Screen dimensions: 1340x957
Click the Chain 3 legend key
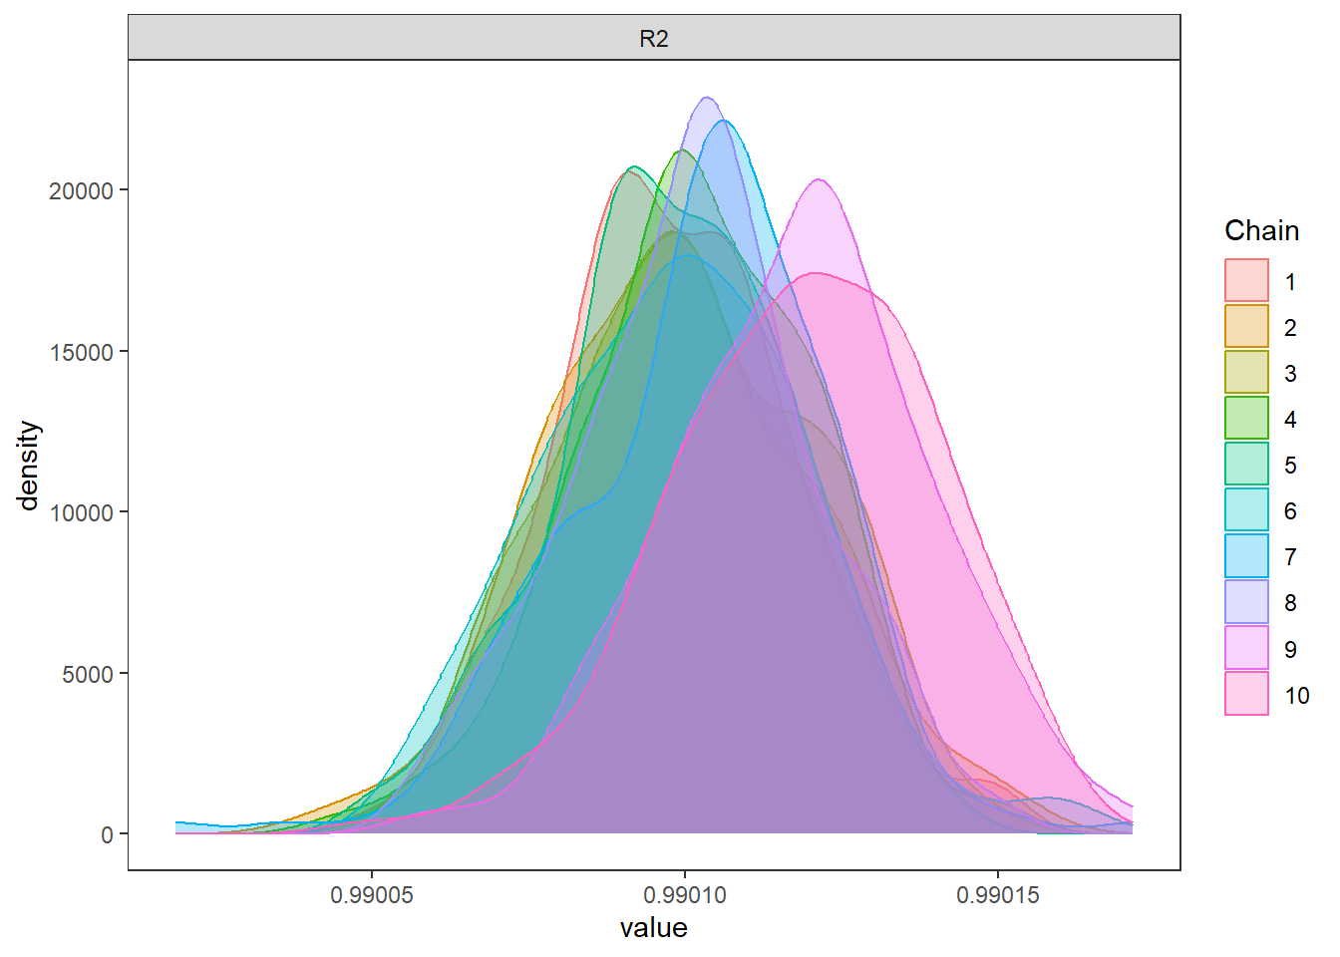[x=1246, y=372]
